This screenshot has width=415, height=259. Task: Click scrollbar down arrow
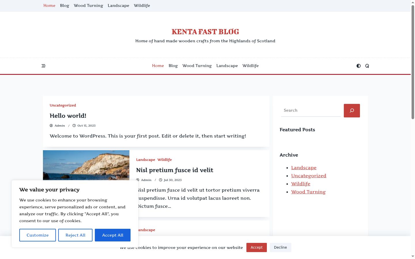click(x=413, y=256)
